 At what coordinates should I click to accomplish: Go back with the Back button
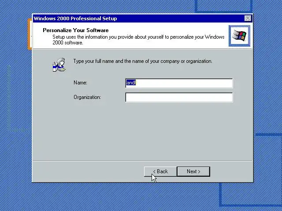click(x=160, y=171)
